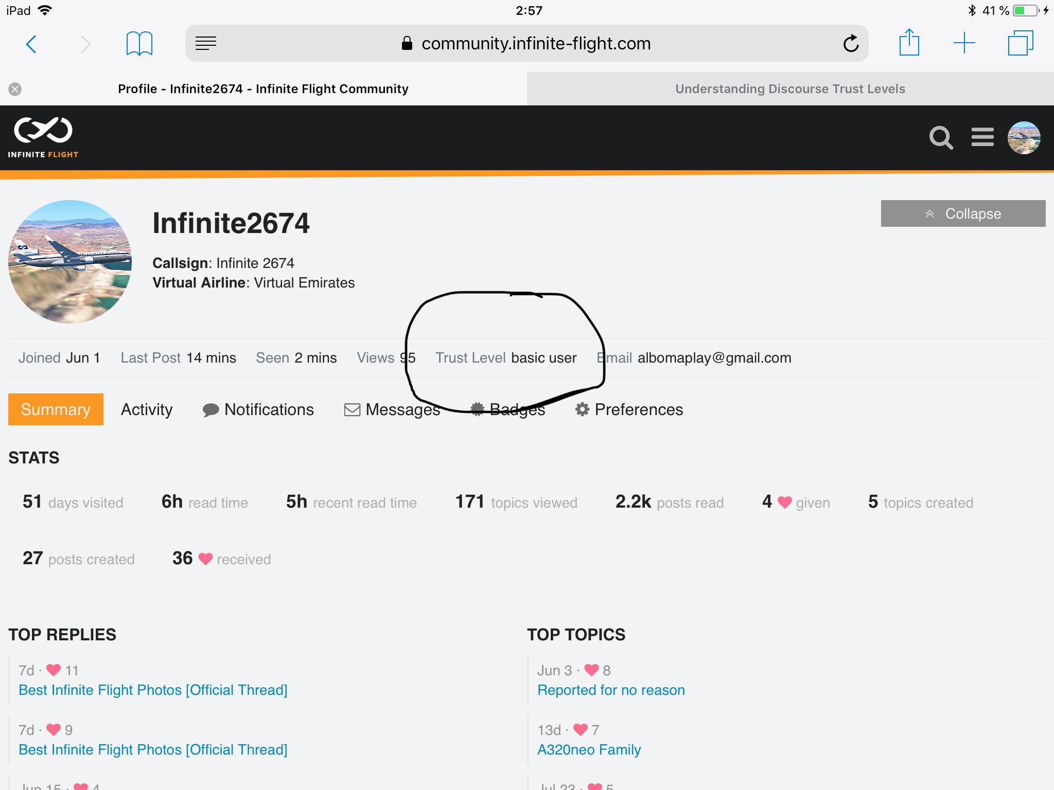
Task: Open the forum search magnifier icon
Action: click(x=941, y=138)
